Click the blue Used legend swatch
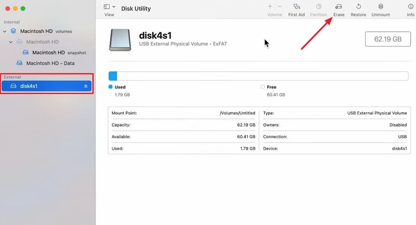 (111, 87)
